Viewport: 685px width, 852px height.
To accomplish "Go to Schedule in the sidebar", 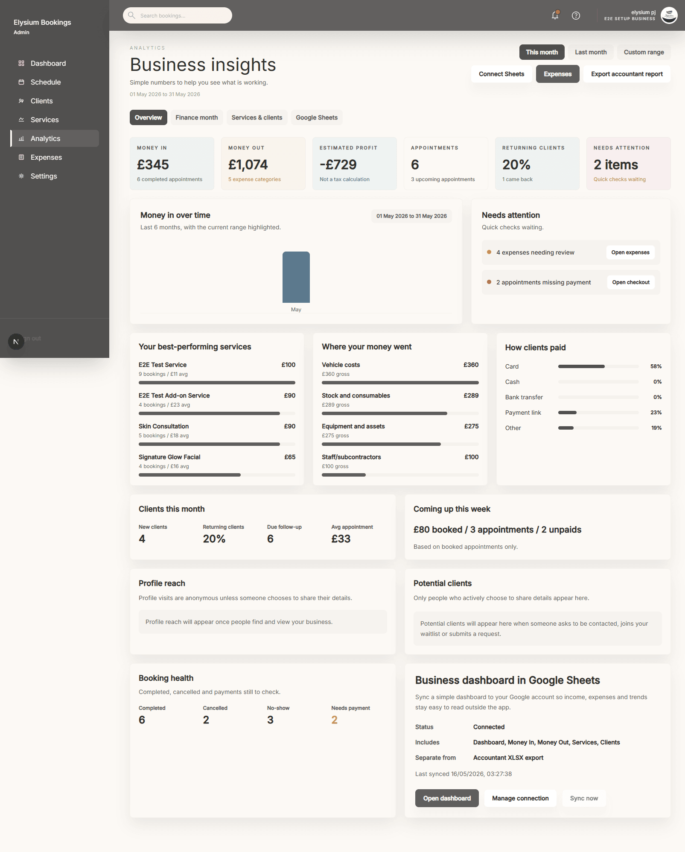I will [55, 82].
